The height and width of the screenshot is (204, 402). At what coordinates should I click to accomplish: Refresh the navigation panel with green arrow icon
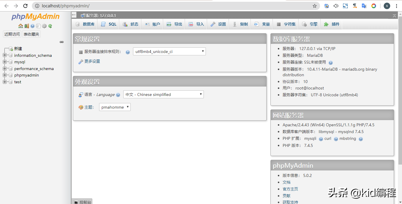(50, 26)
